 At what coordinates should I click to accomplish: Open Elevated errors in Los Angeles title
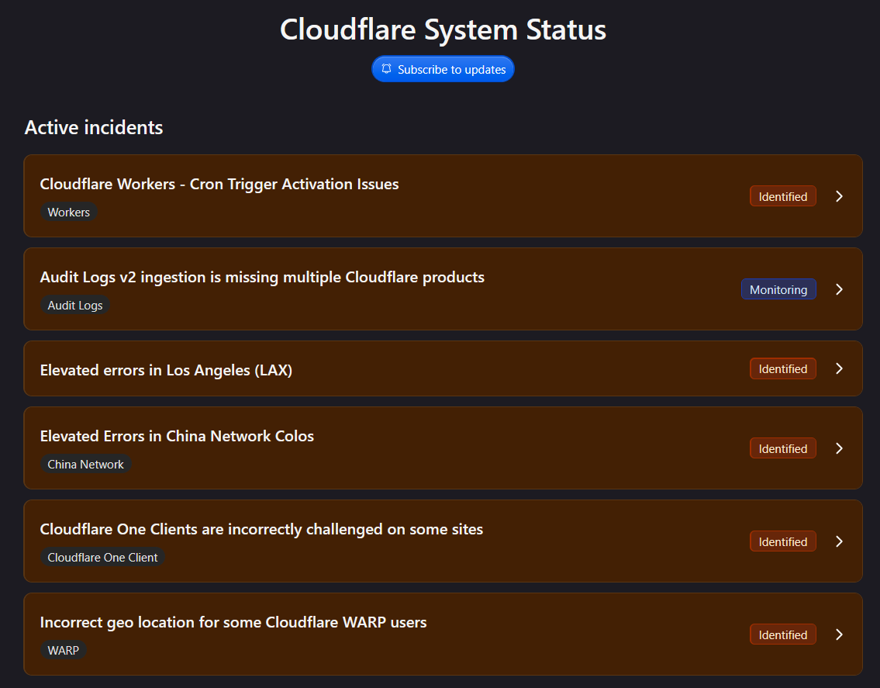[x=166, y=370]
